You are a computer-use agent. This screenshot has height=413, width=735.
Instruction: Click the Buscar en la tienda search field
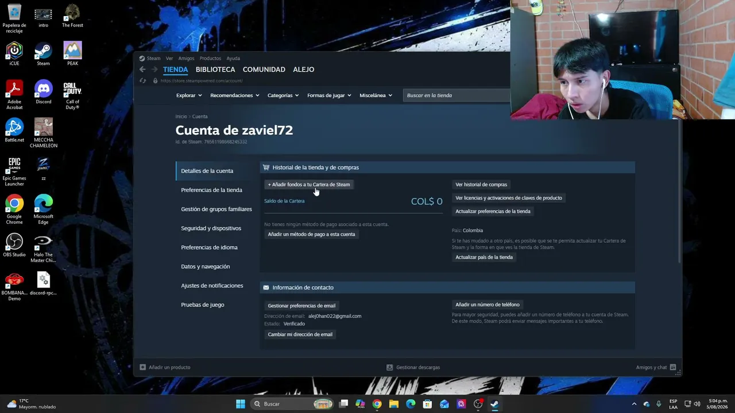point(457,95)
